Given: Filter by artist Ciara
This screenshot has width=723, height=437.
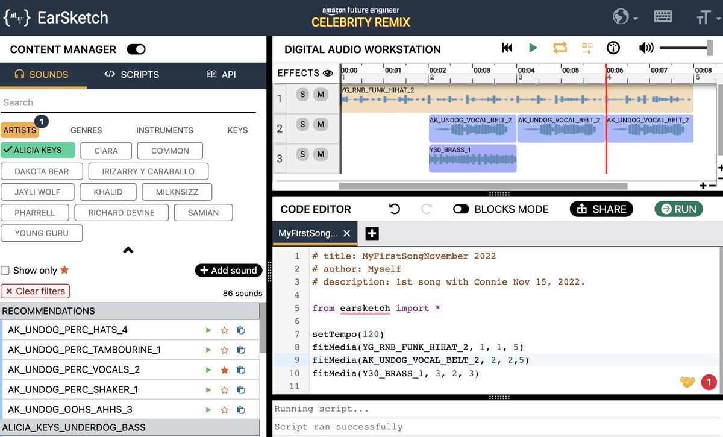Looking at the screenshot, I should tap(106, 151).
